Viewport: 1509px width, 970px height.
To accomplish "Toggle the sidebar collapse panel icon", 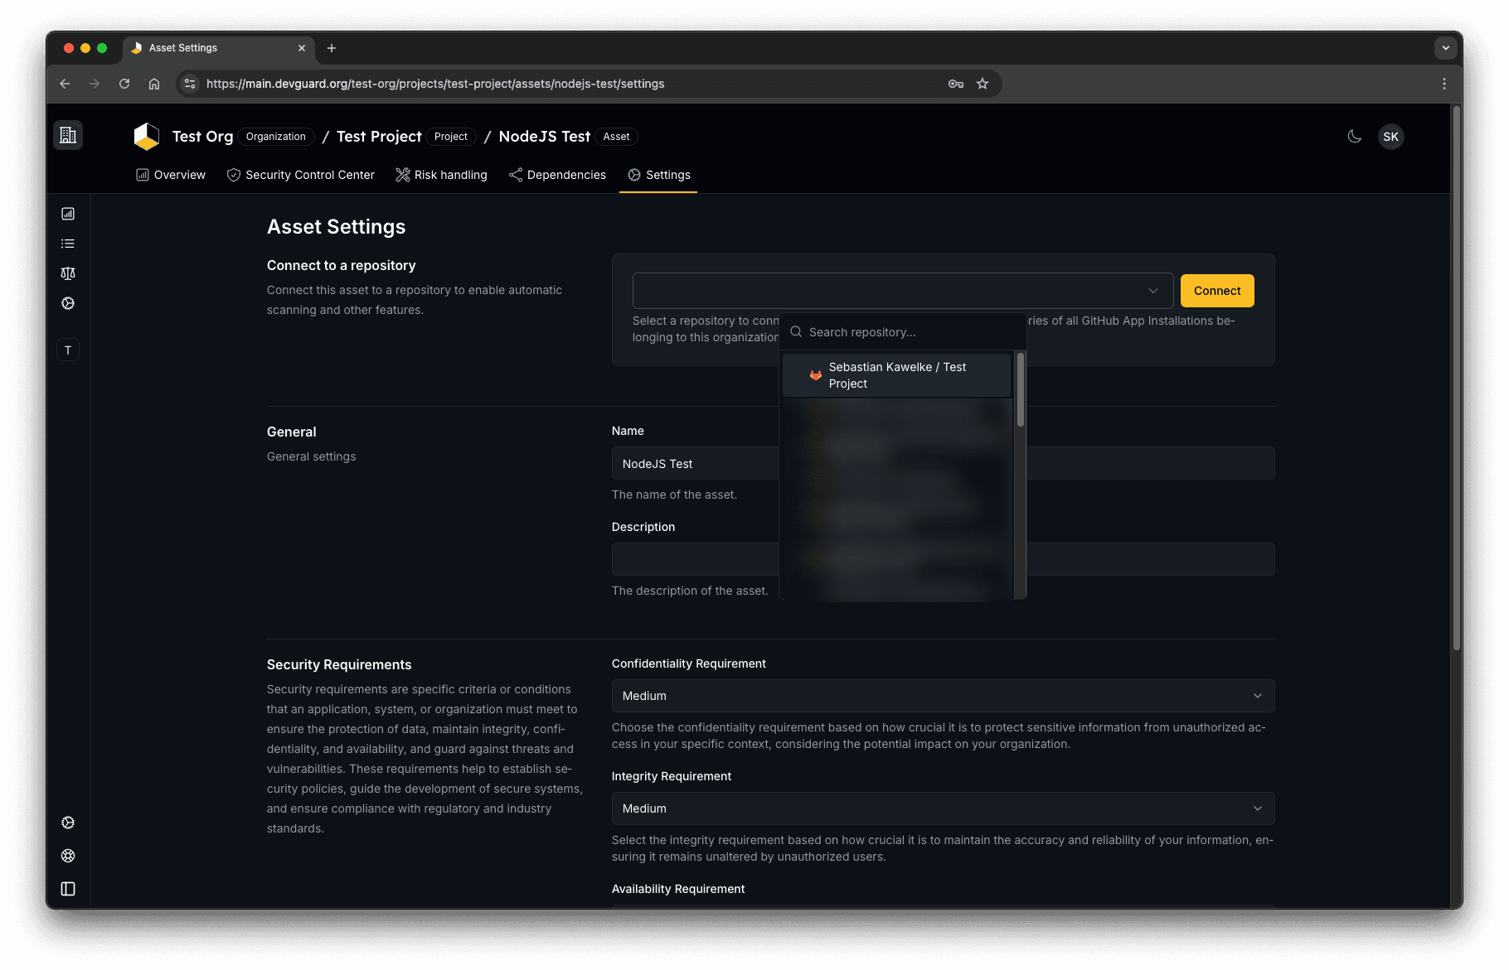I will click(68, 889).
